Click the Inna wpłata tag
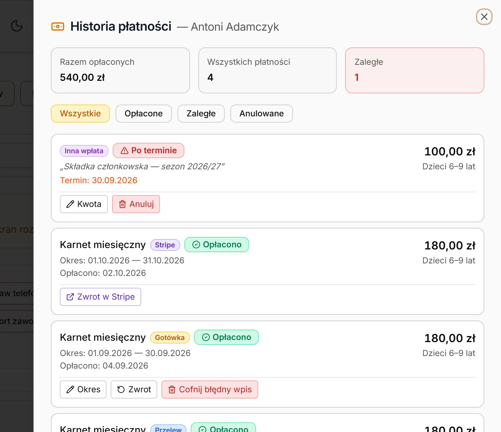Screen dimensions: 501x432 (x=84, y=151)
